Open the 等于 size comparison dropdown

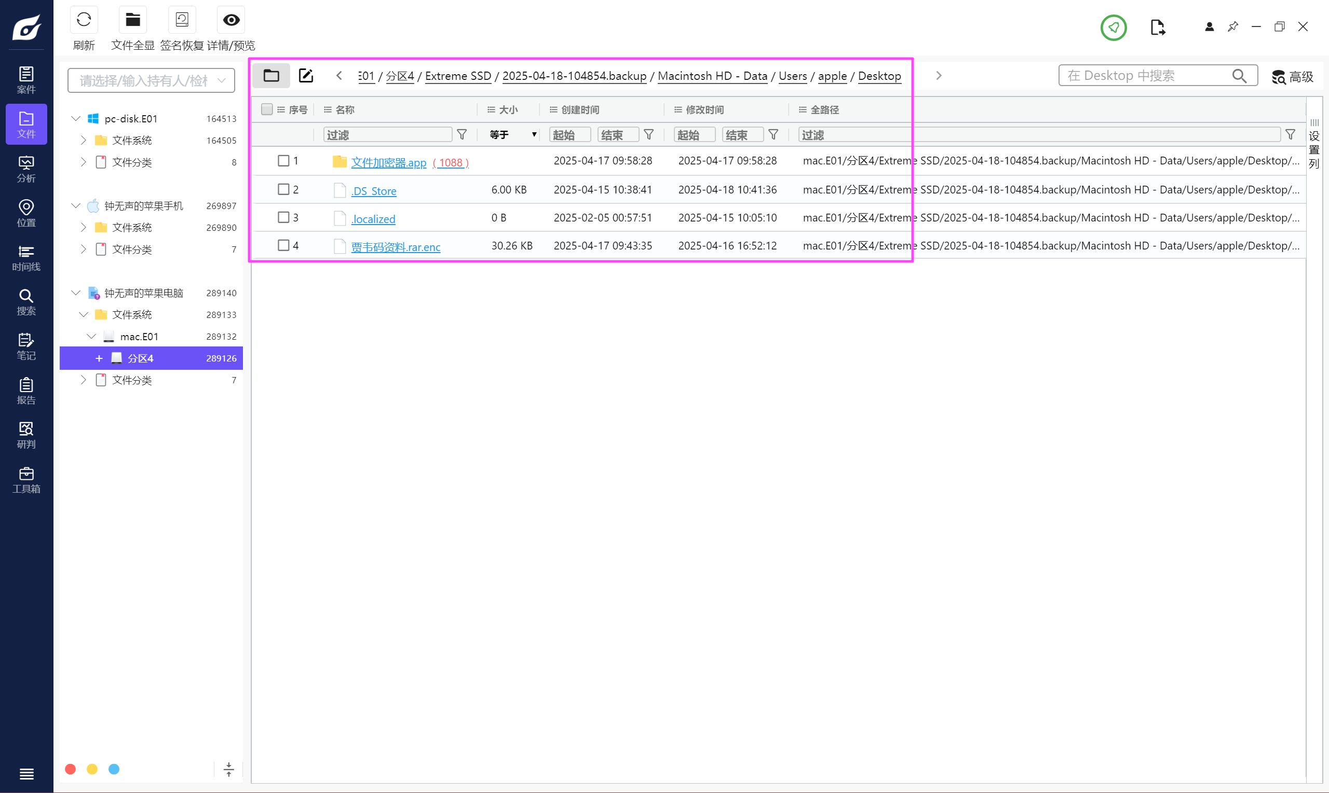point(512,135)
